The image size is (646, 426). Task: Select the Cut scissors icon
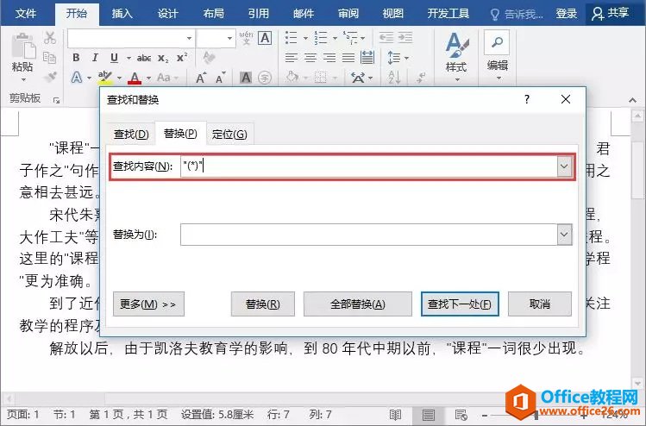pos(50,38)
